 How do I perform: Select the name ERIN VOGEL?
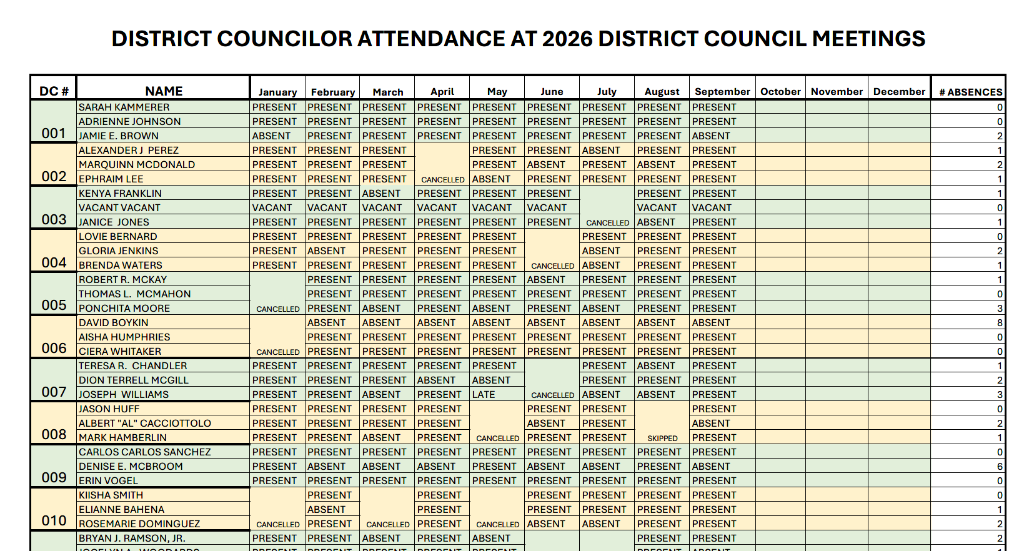click(x=108, y=481)
